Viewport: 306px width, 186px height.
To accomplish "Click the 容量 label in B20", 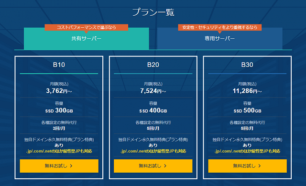I will click(x=153, y=103).
